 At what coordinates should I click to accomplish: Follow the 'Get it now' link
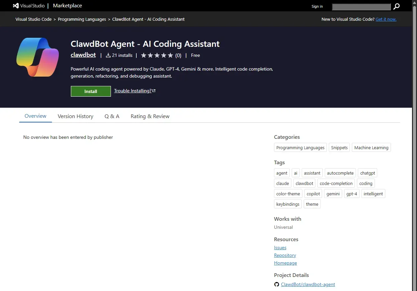pos(386,19)
